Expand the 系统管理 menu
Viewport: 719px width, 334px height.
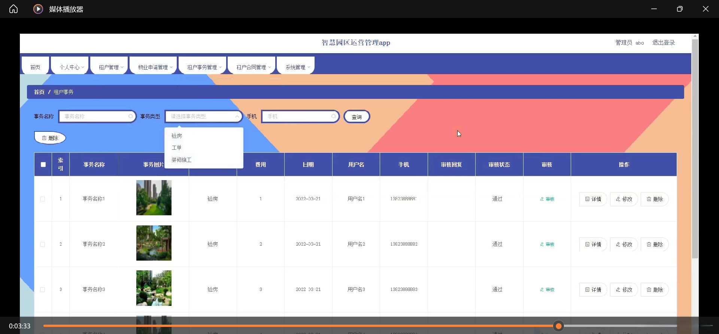click(x=295, y=67)
